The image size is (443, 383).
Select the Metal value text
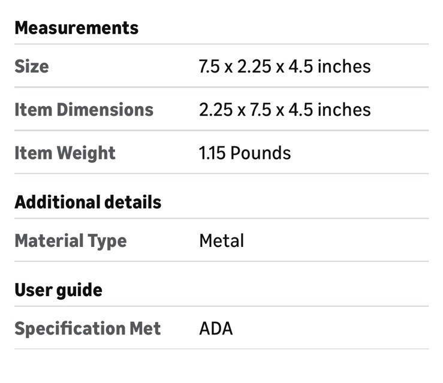pyautogui.click(x=222, y=241)
